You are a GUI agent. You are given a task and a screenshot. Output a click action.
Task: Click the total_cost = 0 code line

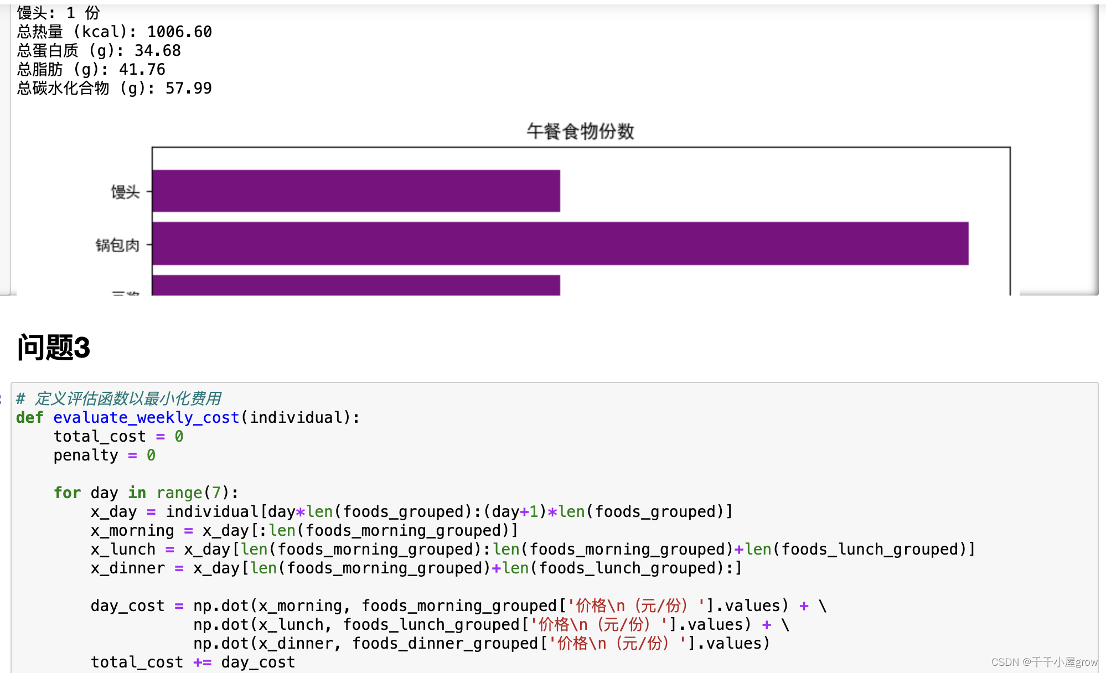click(x=118, y=436)
